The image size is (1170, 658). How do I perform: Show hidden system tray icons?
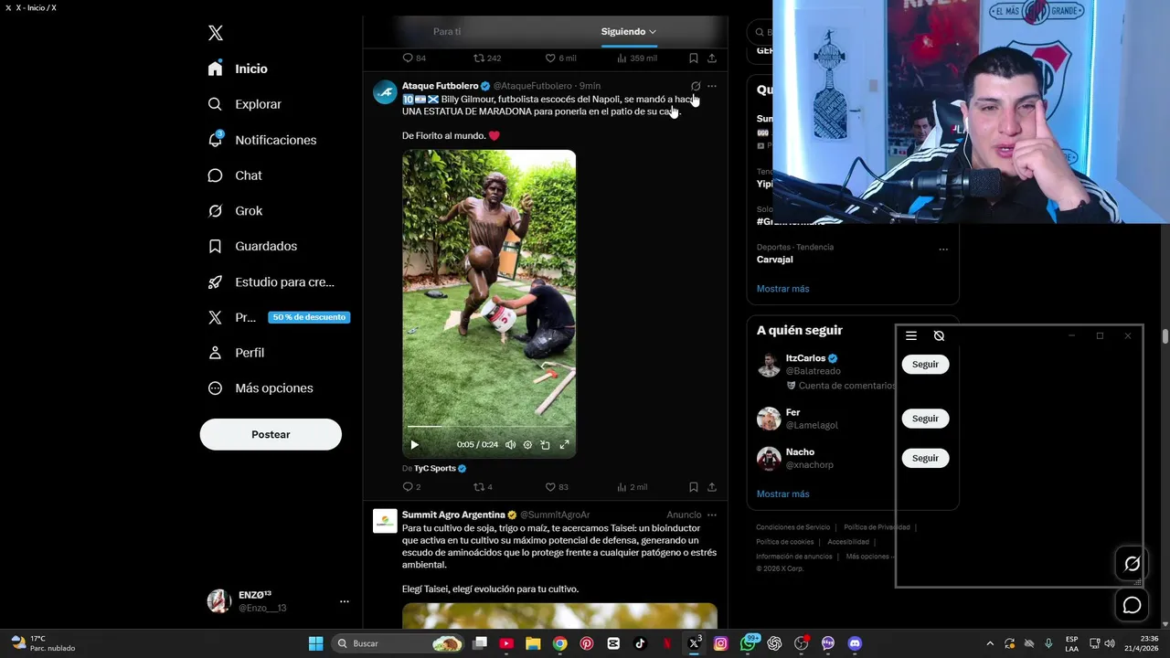[x=990, y=643]
